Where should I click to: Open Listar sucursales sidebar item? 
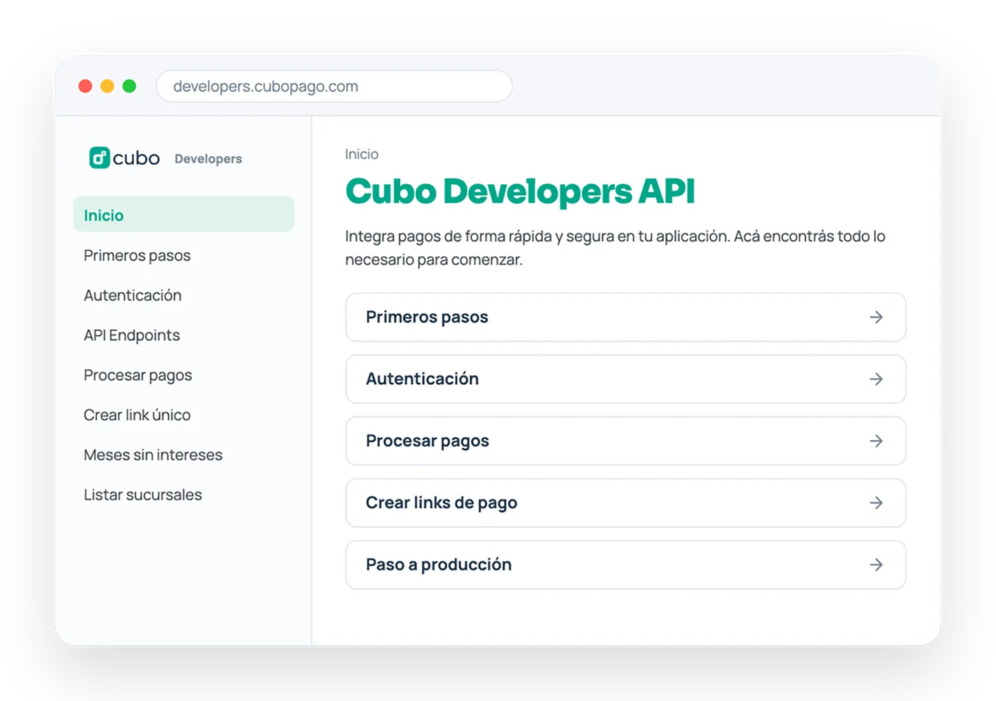click(142, 495)
